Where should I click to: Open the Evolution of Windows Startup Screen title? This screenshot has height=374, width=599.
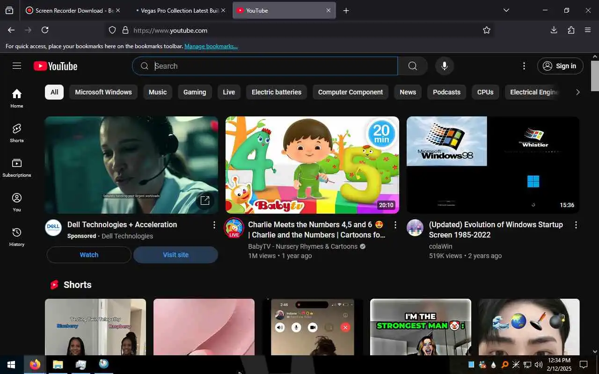pyautogui.click(x=496, y=230)
